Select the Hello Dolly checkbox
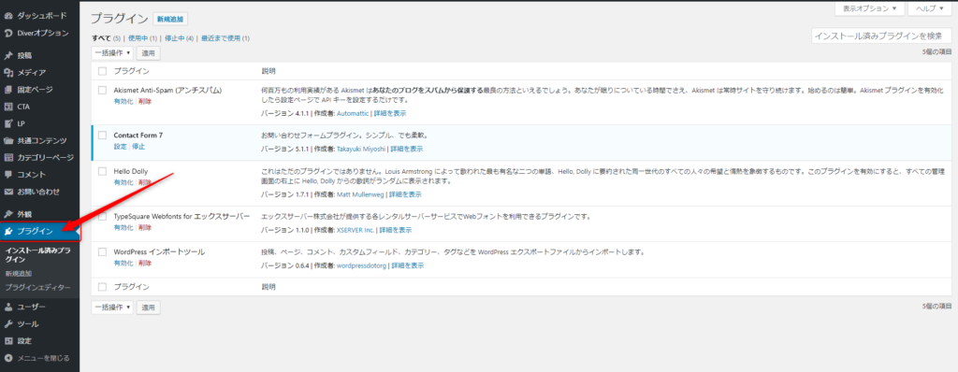Viewport: 958px width, 372px height. coord(102,171)
